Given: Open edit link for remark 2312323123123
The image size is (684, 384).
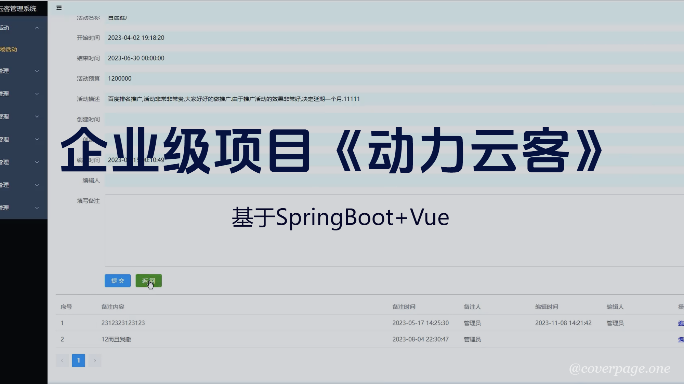Looking at the screenshot, I should coord(681,323).
